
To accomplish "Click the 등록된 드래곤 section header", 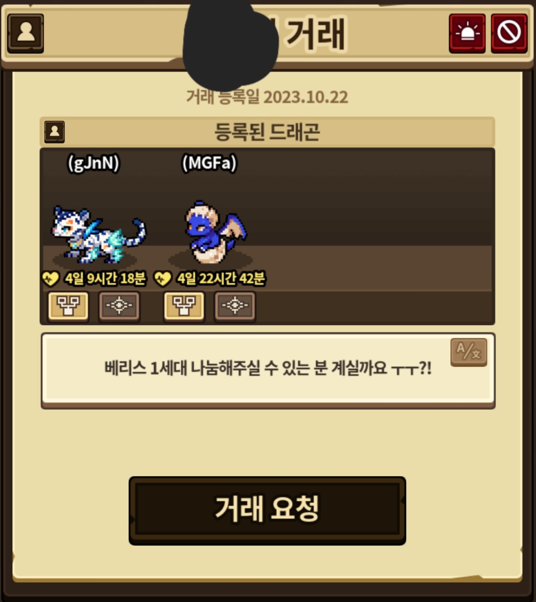I will pos(267,132).
